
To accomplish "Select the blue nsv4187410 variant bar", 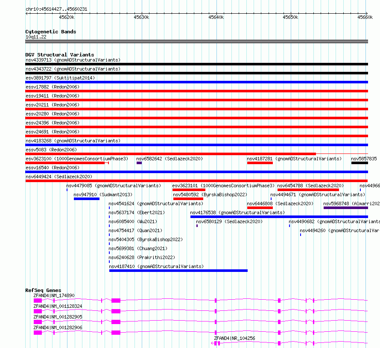I will [178, 271].
